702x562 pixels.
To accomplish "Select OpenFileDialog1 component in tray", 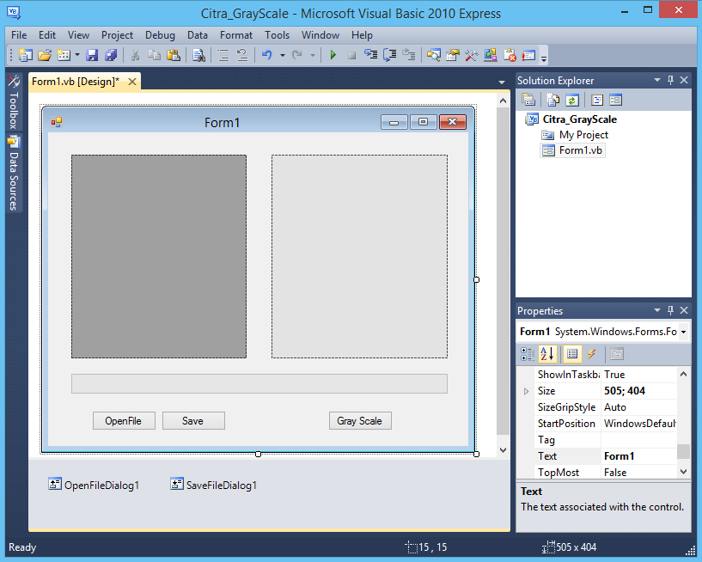I will click(94, 485).
